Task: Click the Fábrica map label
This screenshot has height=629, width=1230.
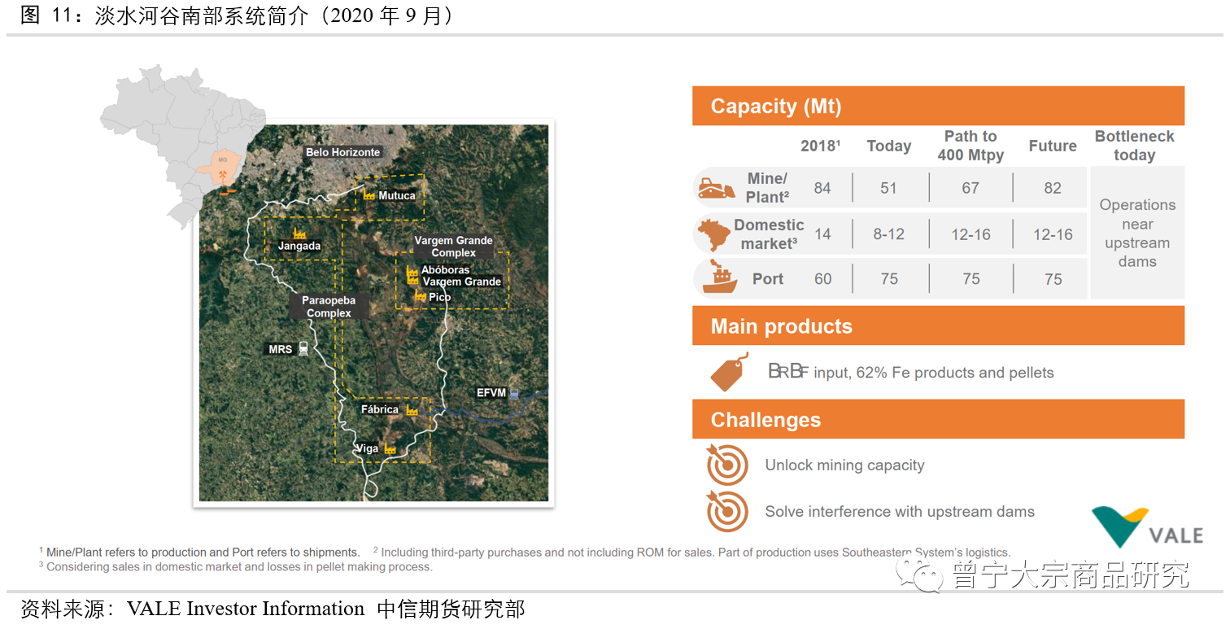Action: pos(381,409)
